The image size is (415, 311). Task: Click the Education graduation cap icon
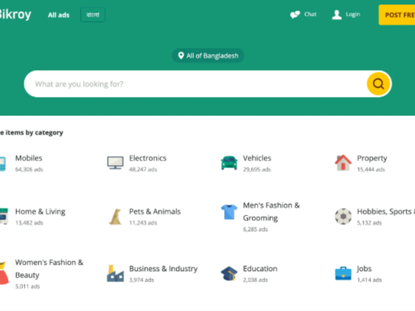point(229,273)
